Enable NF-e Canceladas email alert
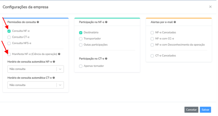The width and height of the screenshot is (218, 116). [152, 33]
